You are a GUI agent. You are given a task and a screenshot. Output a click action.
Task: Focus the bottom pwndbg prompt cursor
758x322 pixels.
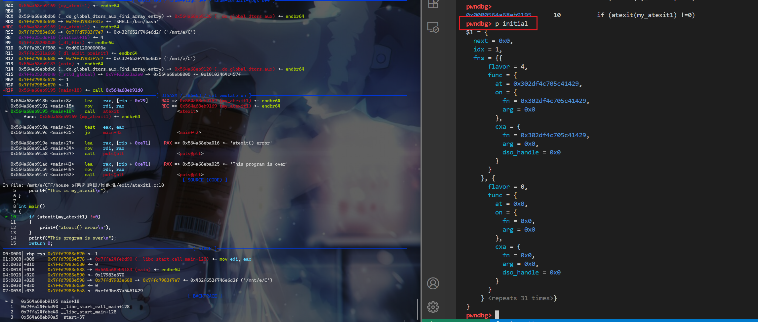[x=497, y=315]
